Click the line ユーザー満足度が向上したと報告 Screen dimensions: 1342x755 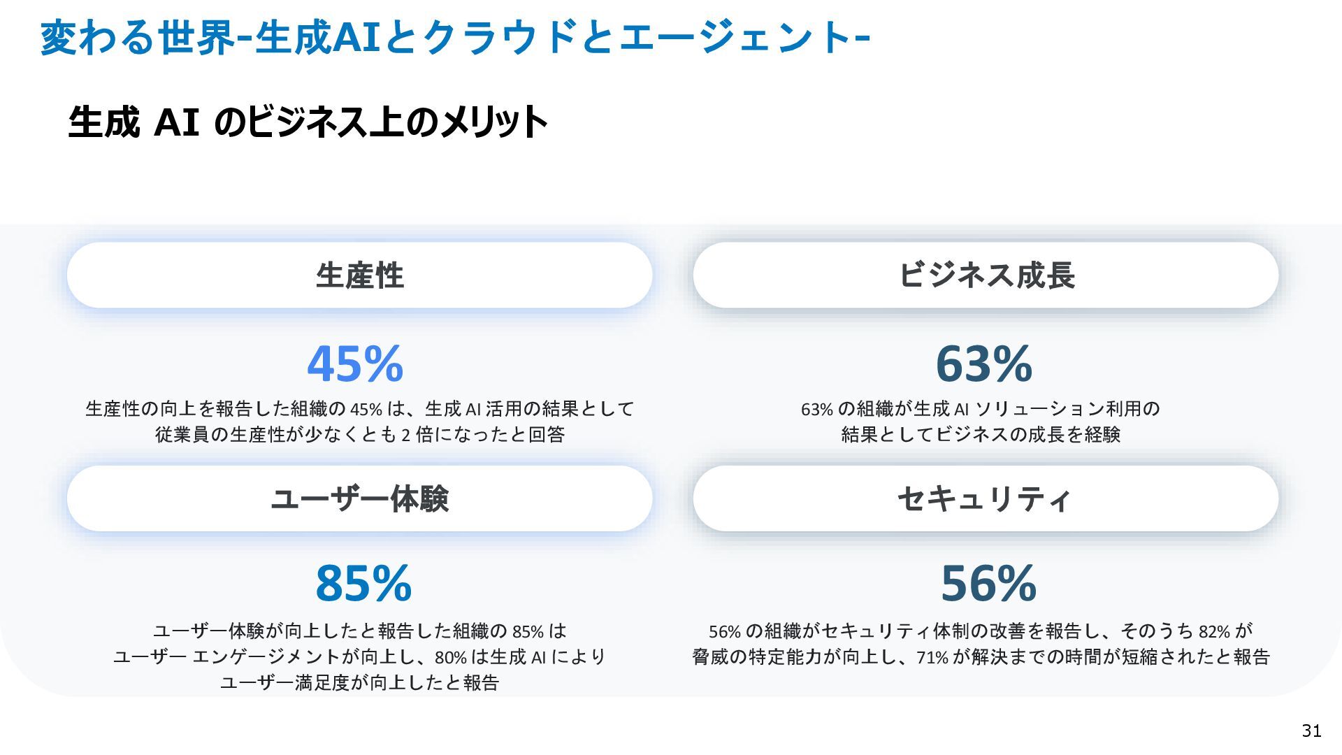point(360,682)
